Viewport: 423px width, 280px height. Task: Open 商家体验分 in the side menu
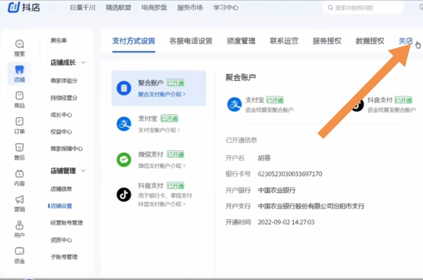[64, 81]
